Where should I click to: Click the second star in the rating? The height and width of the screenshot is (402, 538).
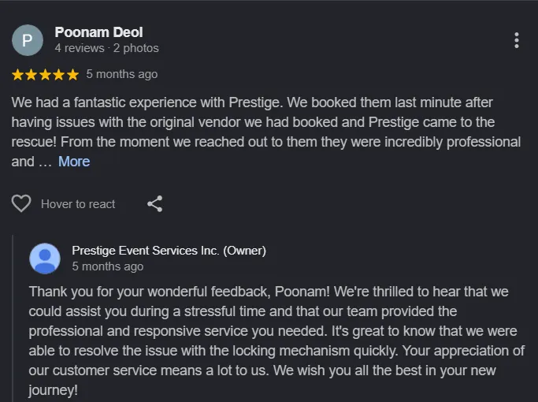coord(32,75)
